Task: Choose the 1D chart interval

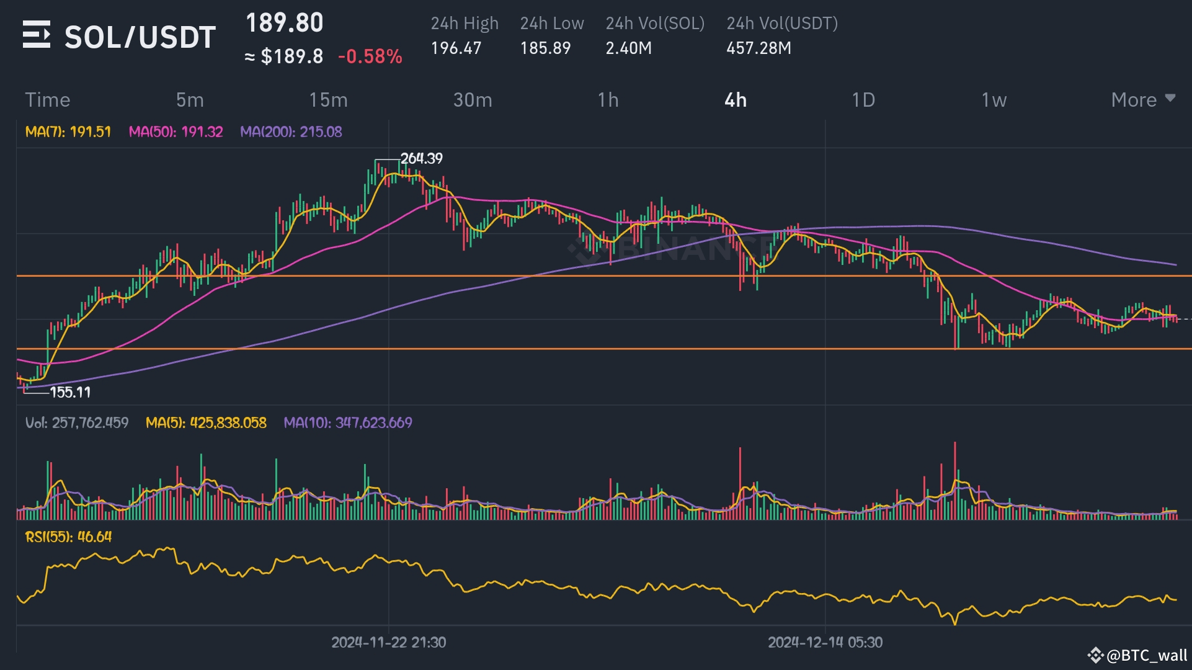Action: pos(863,100)
